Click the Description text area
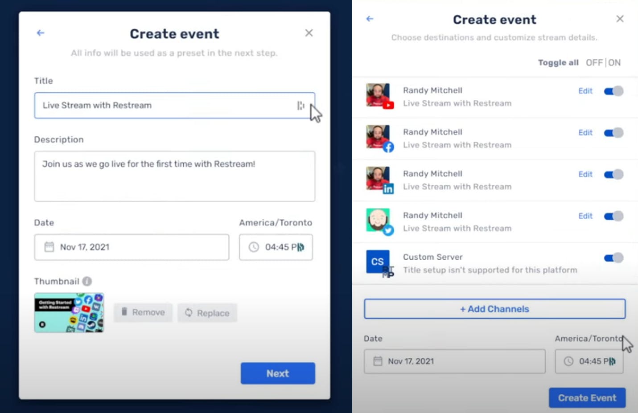The width and height of the screenshot is (638, 413). tap(175, 176)
